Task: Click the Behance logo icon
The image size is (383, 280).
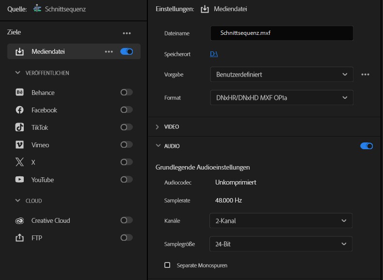Action: (x=20, y=93)
